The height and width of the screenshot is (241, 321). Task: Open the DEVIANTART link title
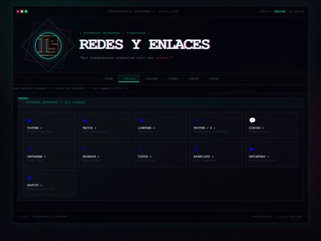[x=257, y=157]
